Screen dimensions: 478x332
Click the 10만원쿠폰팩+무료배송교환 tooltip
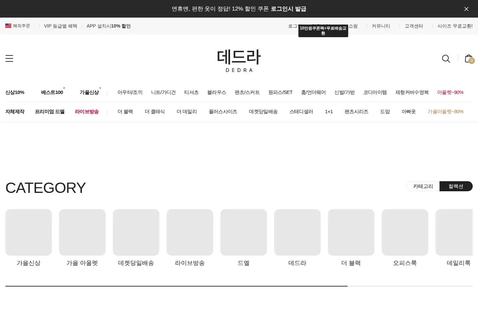coord(323,31)
